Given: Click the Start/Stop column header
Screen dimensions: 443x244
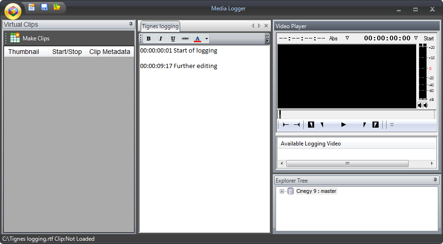Looking at the screenshot, I should point(67,52).
